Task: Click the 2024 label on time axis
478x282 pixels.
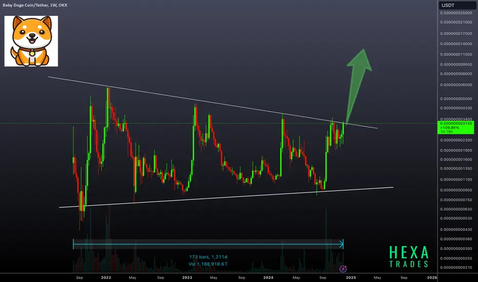Action: tap(268, 277)
